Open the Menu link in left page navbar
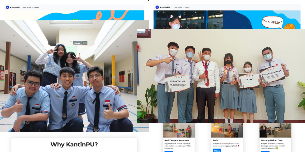Image resolution: width=305 pixels, height=152 pixels. pos(37,7)
